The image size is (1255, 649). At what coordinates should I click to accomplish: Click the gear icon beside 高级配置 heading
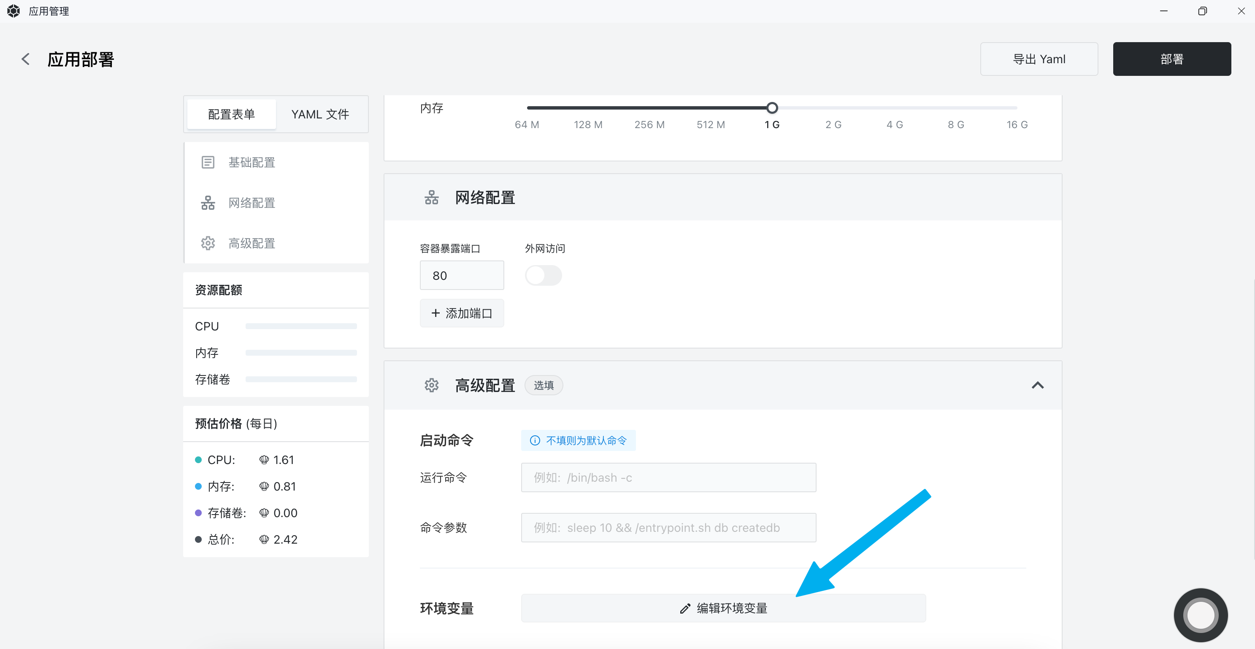pyautogui.click(x=431, y=385)
